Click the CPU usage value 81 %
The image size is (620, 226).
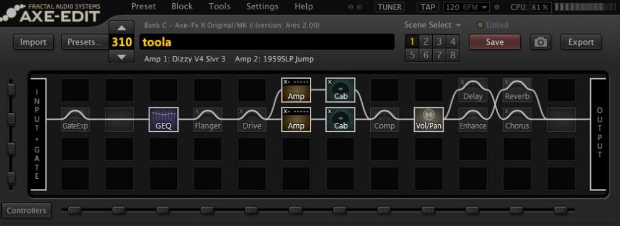point(540,7)
